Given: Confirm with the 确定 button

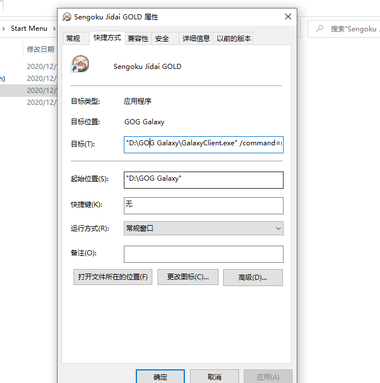Looking at the screenshot, I should (160, 377).
